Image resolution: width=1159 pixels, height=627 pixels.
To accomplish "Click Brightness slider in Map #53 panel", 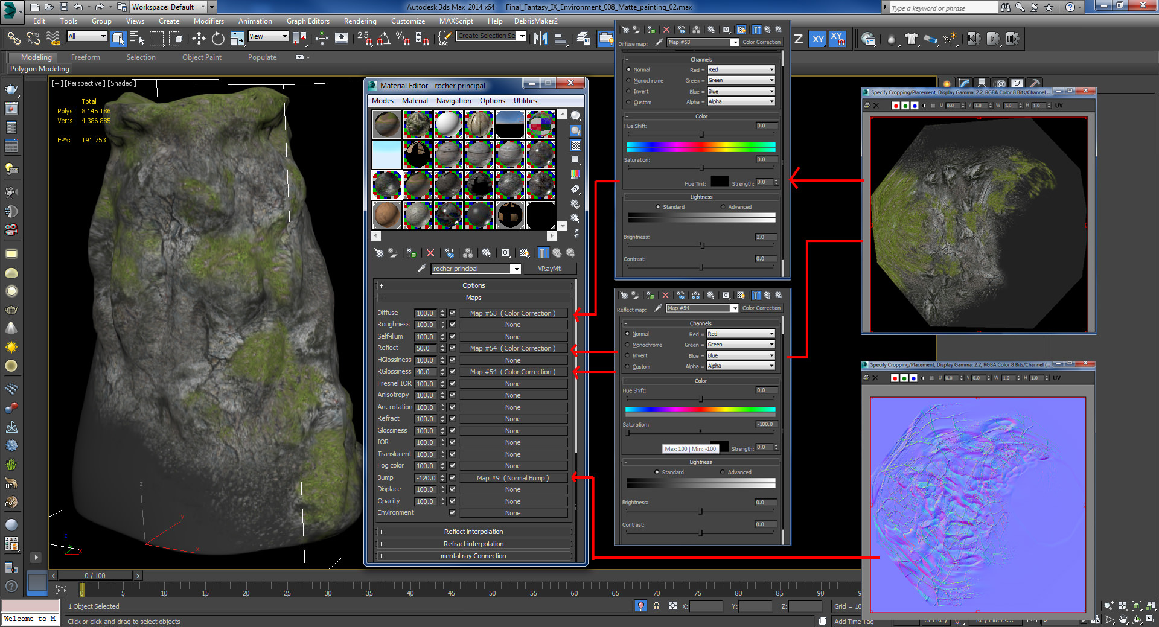I will (x=701, y=246).
